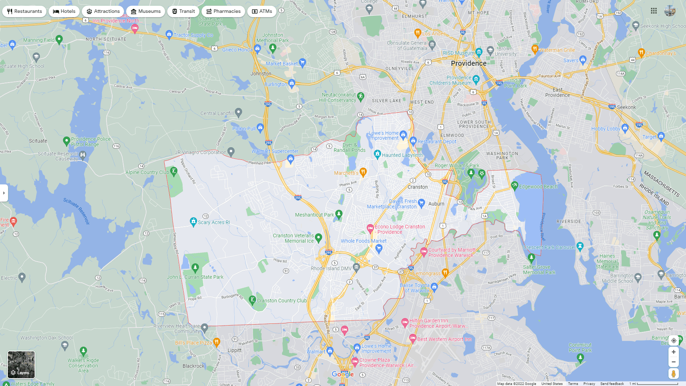Select Hobby Lobby pin

[x=625, y=128]
